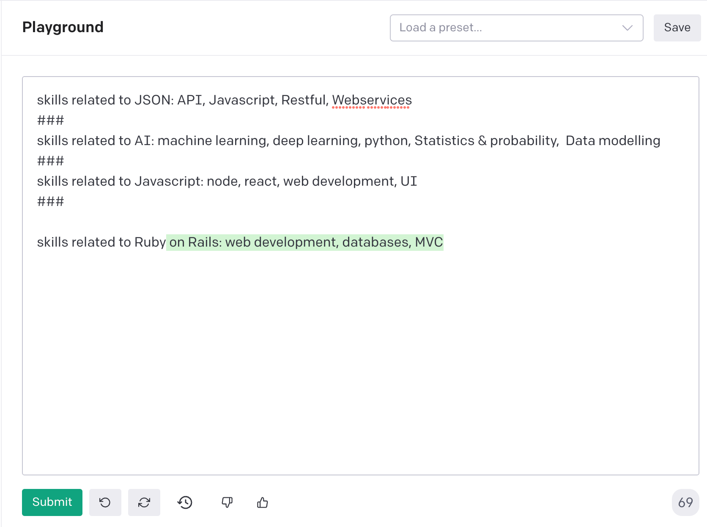Open the Load a preset dropdown
This screenshot has height=527, width=707.
point(516,28)
